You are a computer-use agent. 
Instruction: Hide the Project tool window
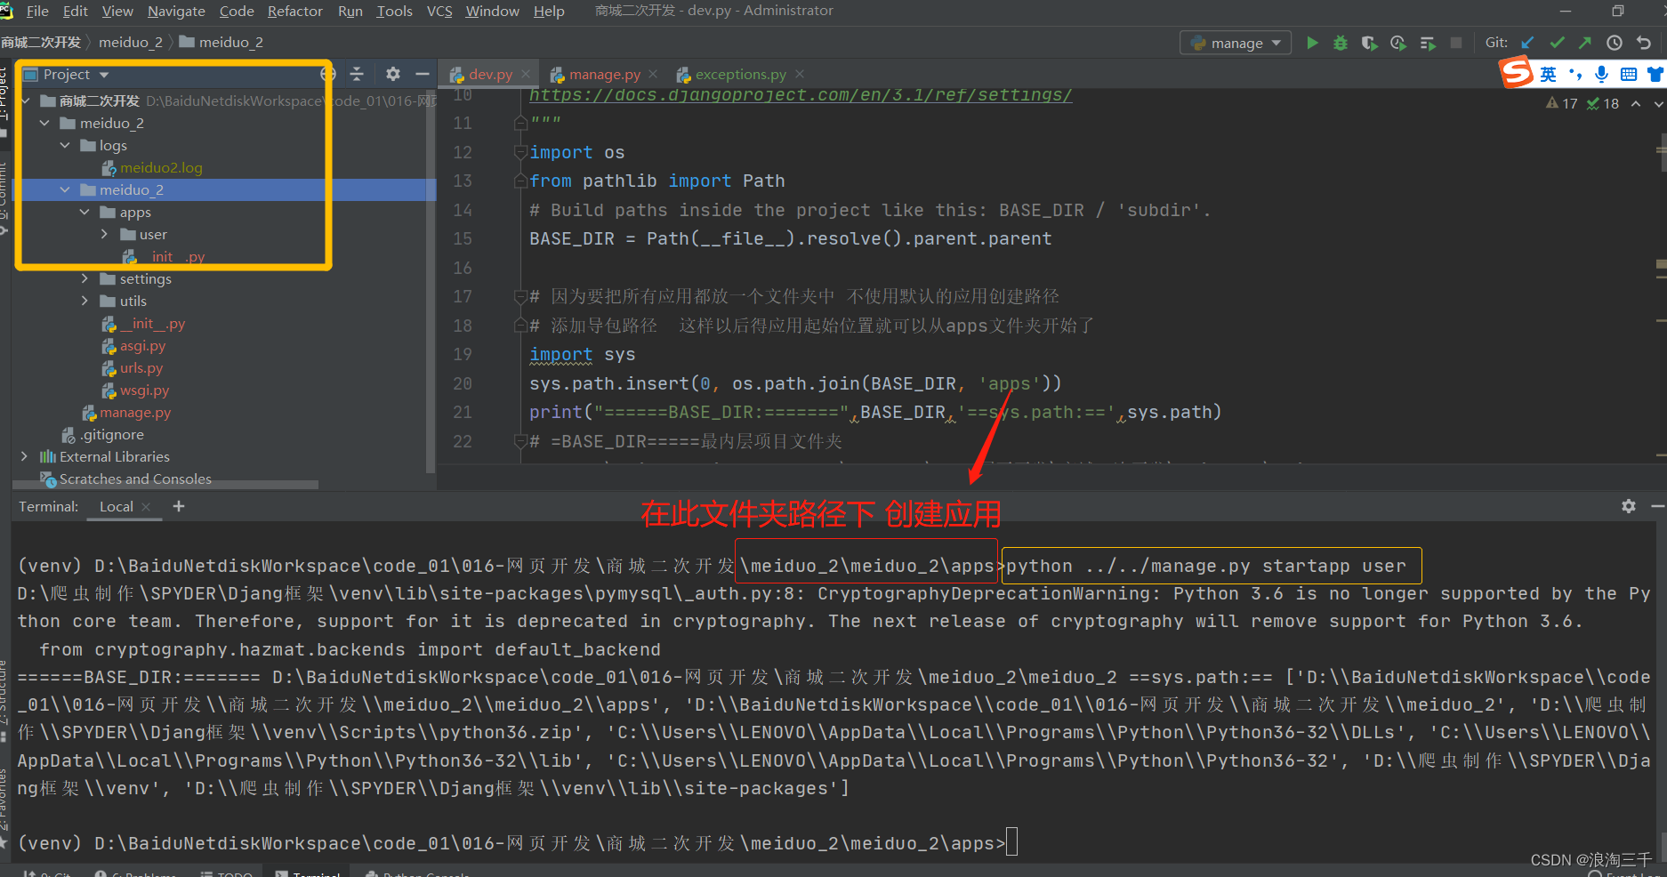coord(423,74)
